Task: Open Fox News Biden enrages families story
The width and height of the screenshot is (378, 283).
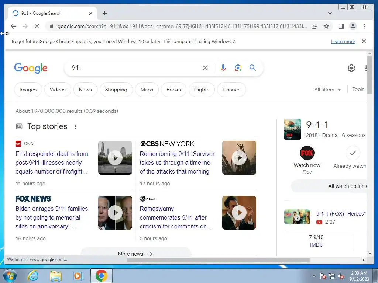Action: coord(52,217)
